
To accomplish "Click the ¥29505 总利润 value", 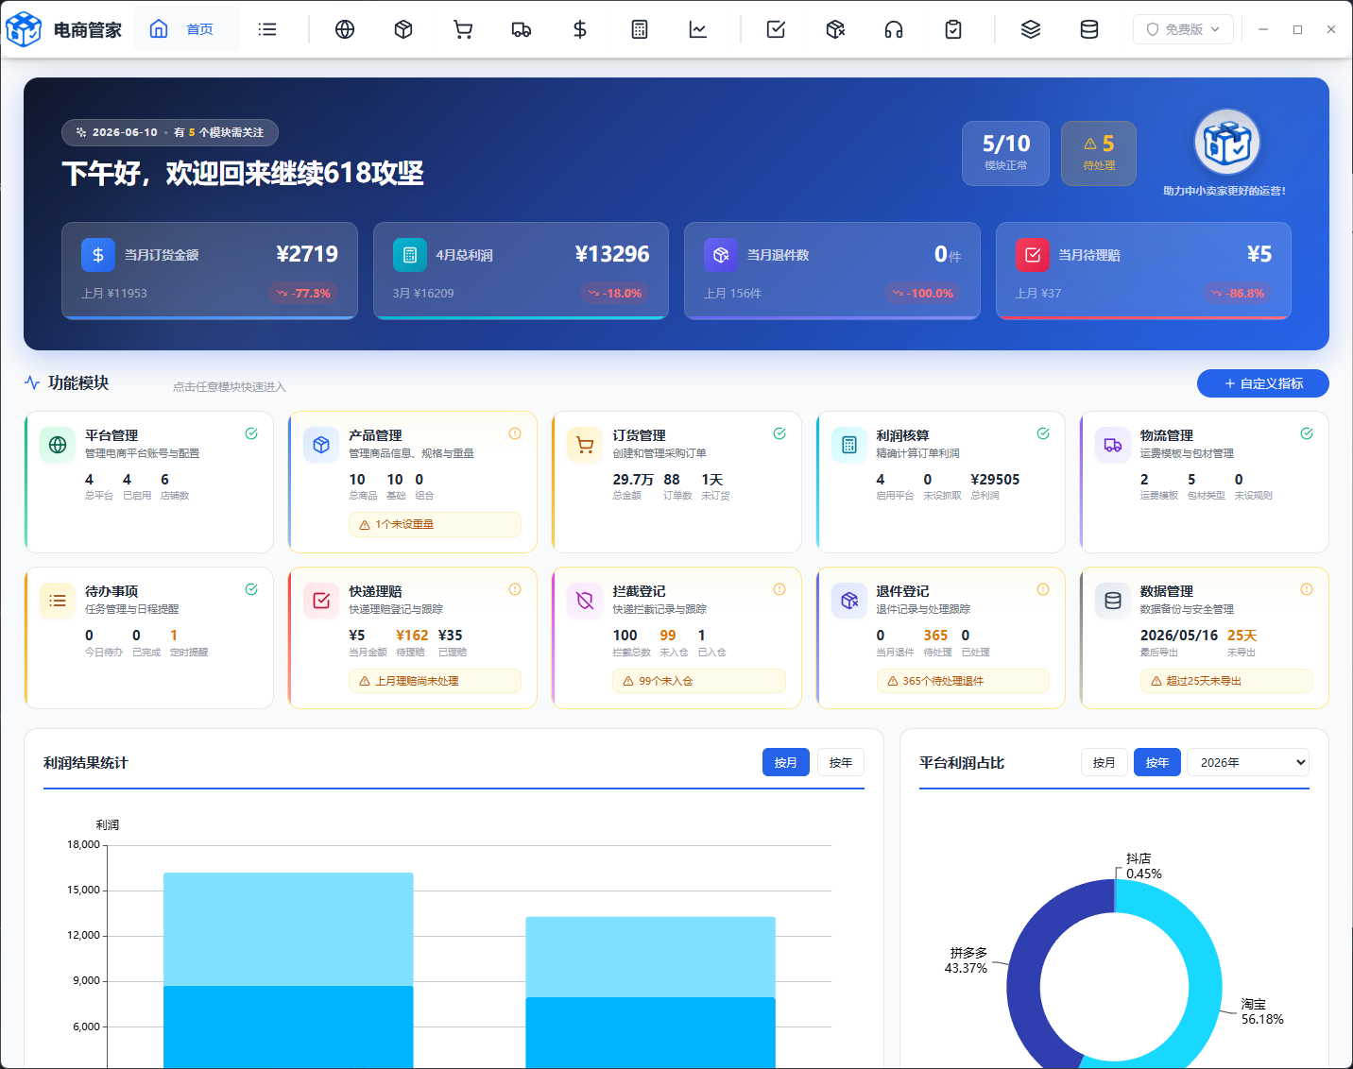I will click(995, 480).
